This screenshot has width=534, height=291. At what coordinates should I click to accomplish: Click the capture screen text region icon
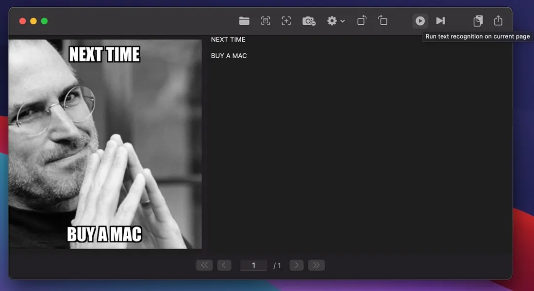click(x=266, y=21)
